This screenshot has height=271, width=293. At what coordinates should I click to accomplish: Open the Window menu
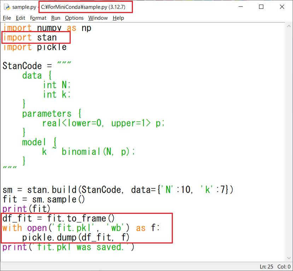tap(98, 18)
